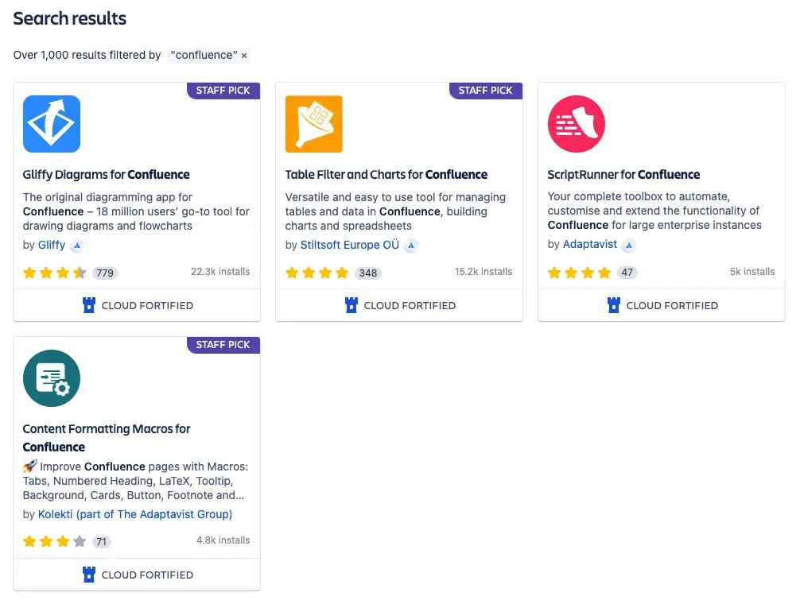Click the Gliffy Diagrams app icon
The image size is (800, 604).
[x=52, y=124]
